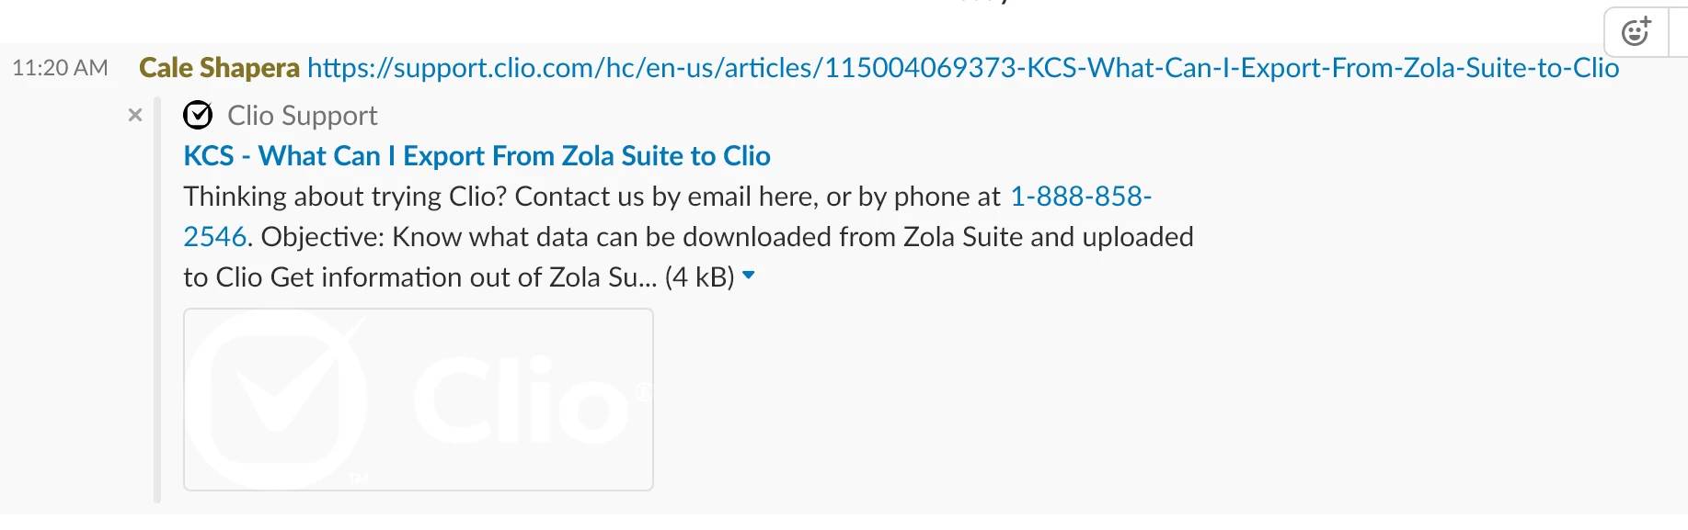Click the "to Clio Get information" preview line
1688x530 pixels.
pos(368,277)
